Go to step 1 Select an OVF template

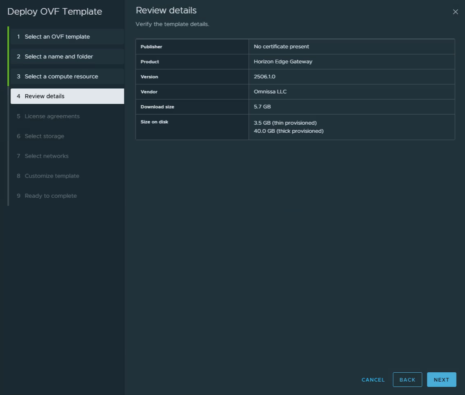click(57, 37)
